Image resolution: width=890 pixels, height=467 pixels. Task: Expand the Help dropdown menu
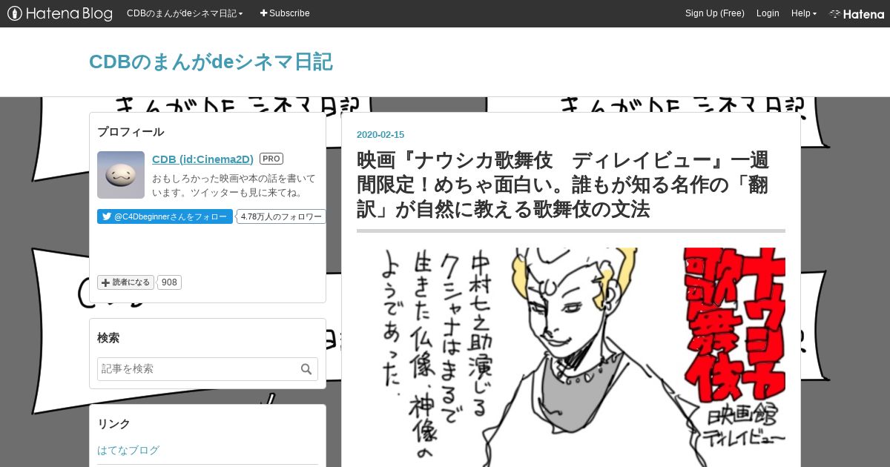click(803, 13)
